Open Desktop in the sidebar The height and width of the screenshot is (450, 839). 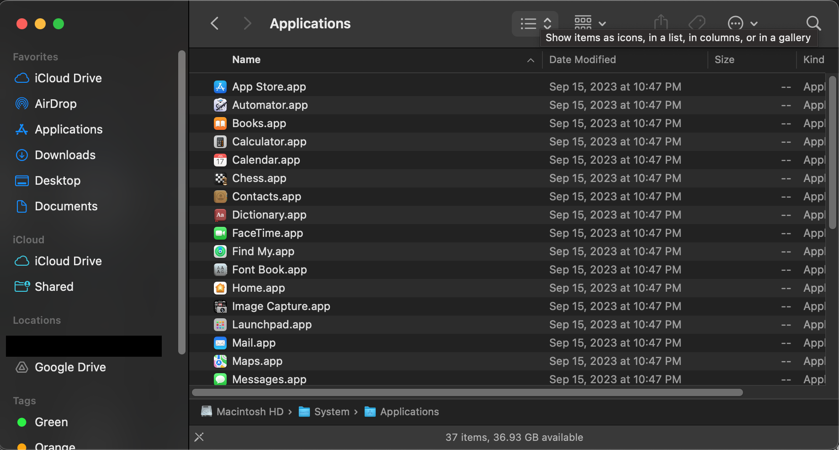pos(48,181)
